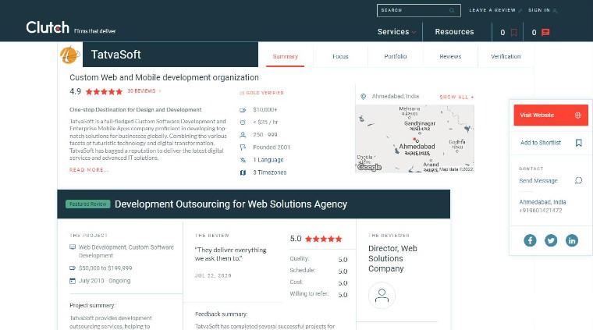Screen dimensions: 593x330
Task: Switch to the Verification tab
Action: [506, 56]
